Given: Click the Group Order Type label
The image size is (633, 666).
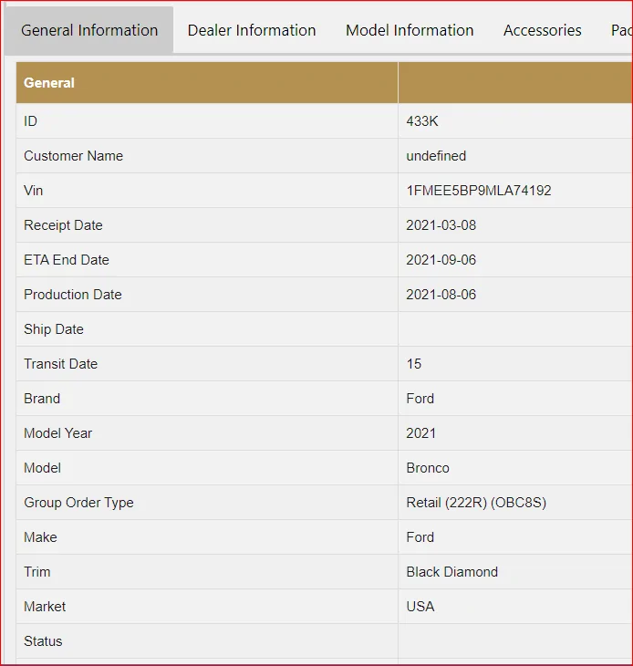Looking at the screenshot, I should 78,503.
